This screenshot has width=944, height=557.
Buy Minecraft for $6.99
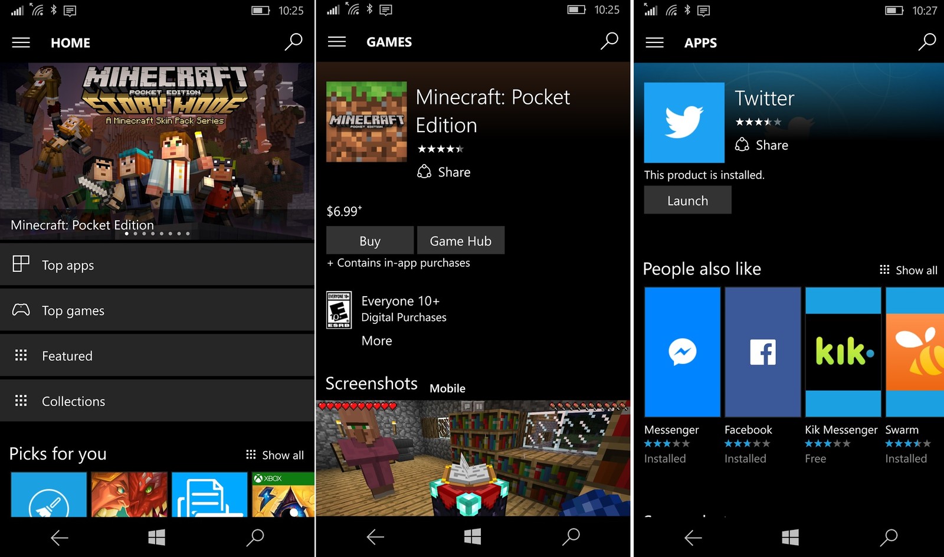coord(370,241)
